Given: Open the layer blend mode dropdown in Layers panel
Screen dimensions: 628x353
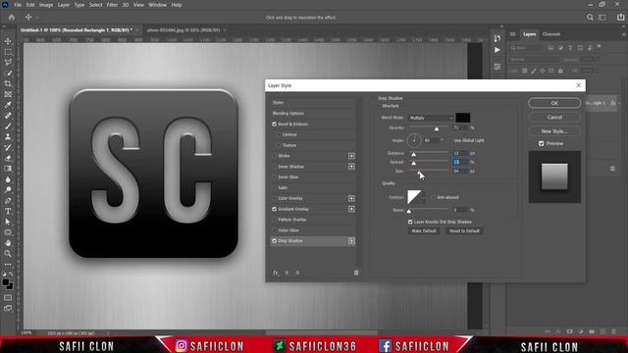Looking at the screenshot, I should pos(534,59).
